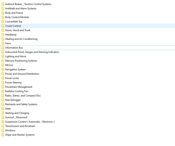Select the 'Power and Ground Distribution' name
The image size is (175, 146).
[x=22, y=74]
